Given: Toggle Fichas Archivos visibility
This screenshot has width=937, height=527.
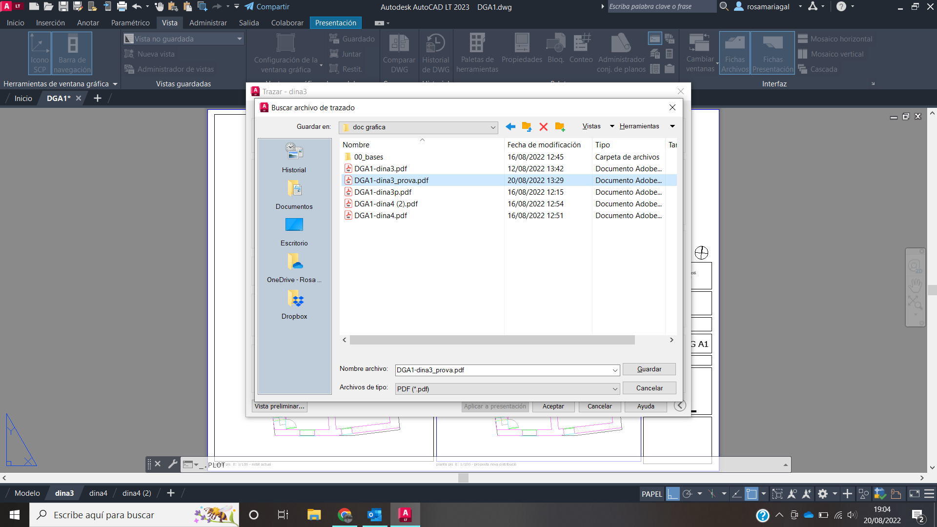Looking at the screenshot, I should (734, 52).
